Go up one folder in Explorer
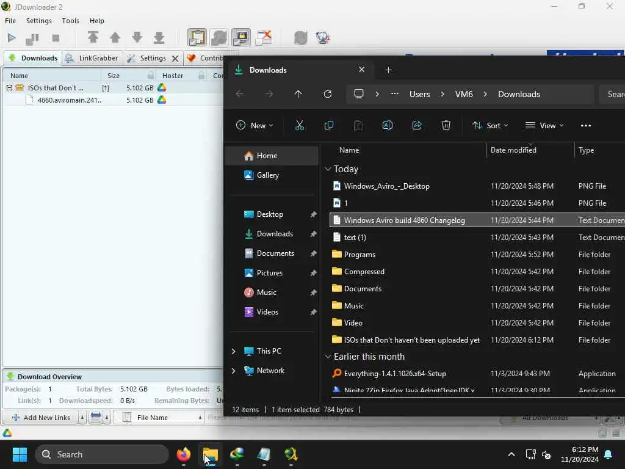The image size is (625, 469). point(298,94)
